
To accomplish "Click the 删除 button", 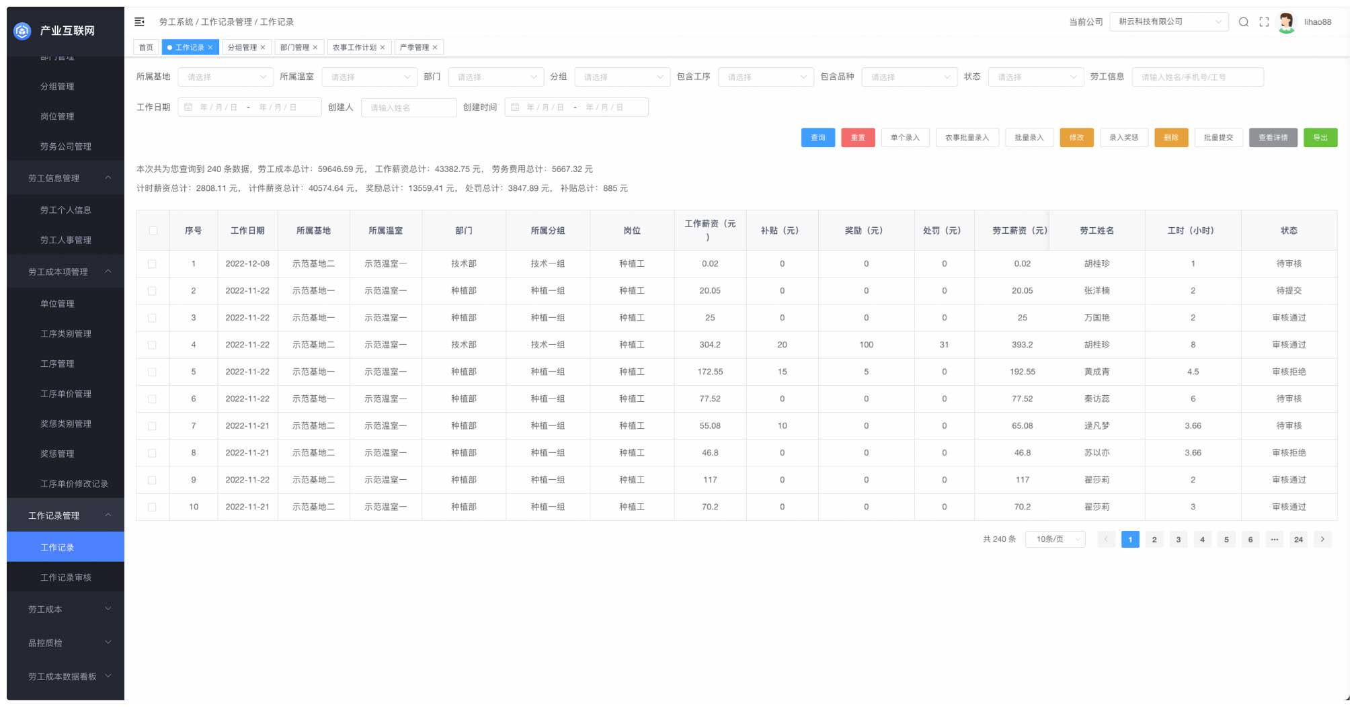I will click(1171, 138).
